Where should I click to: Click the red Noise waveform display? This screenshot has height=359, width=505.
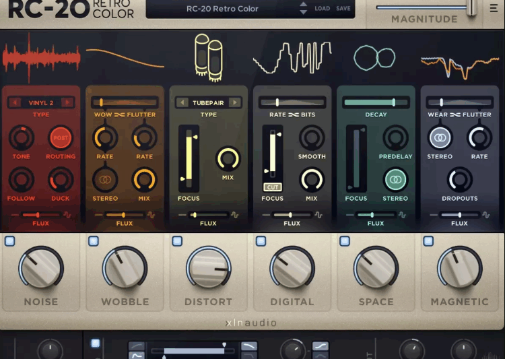[41, 58]
